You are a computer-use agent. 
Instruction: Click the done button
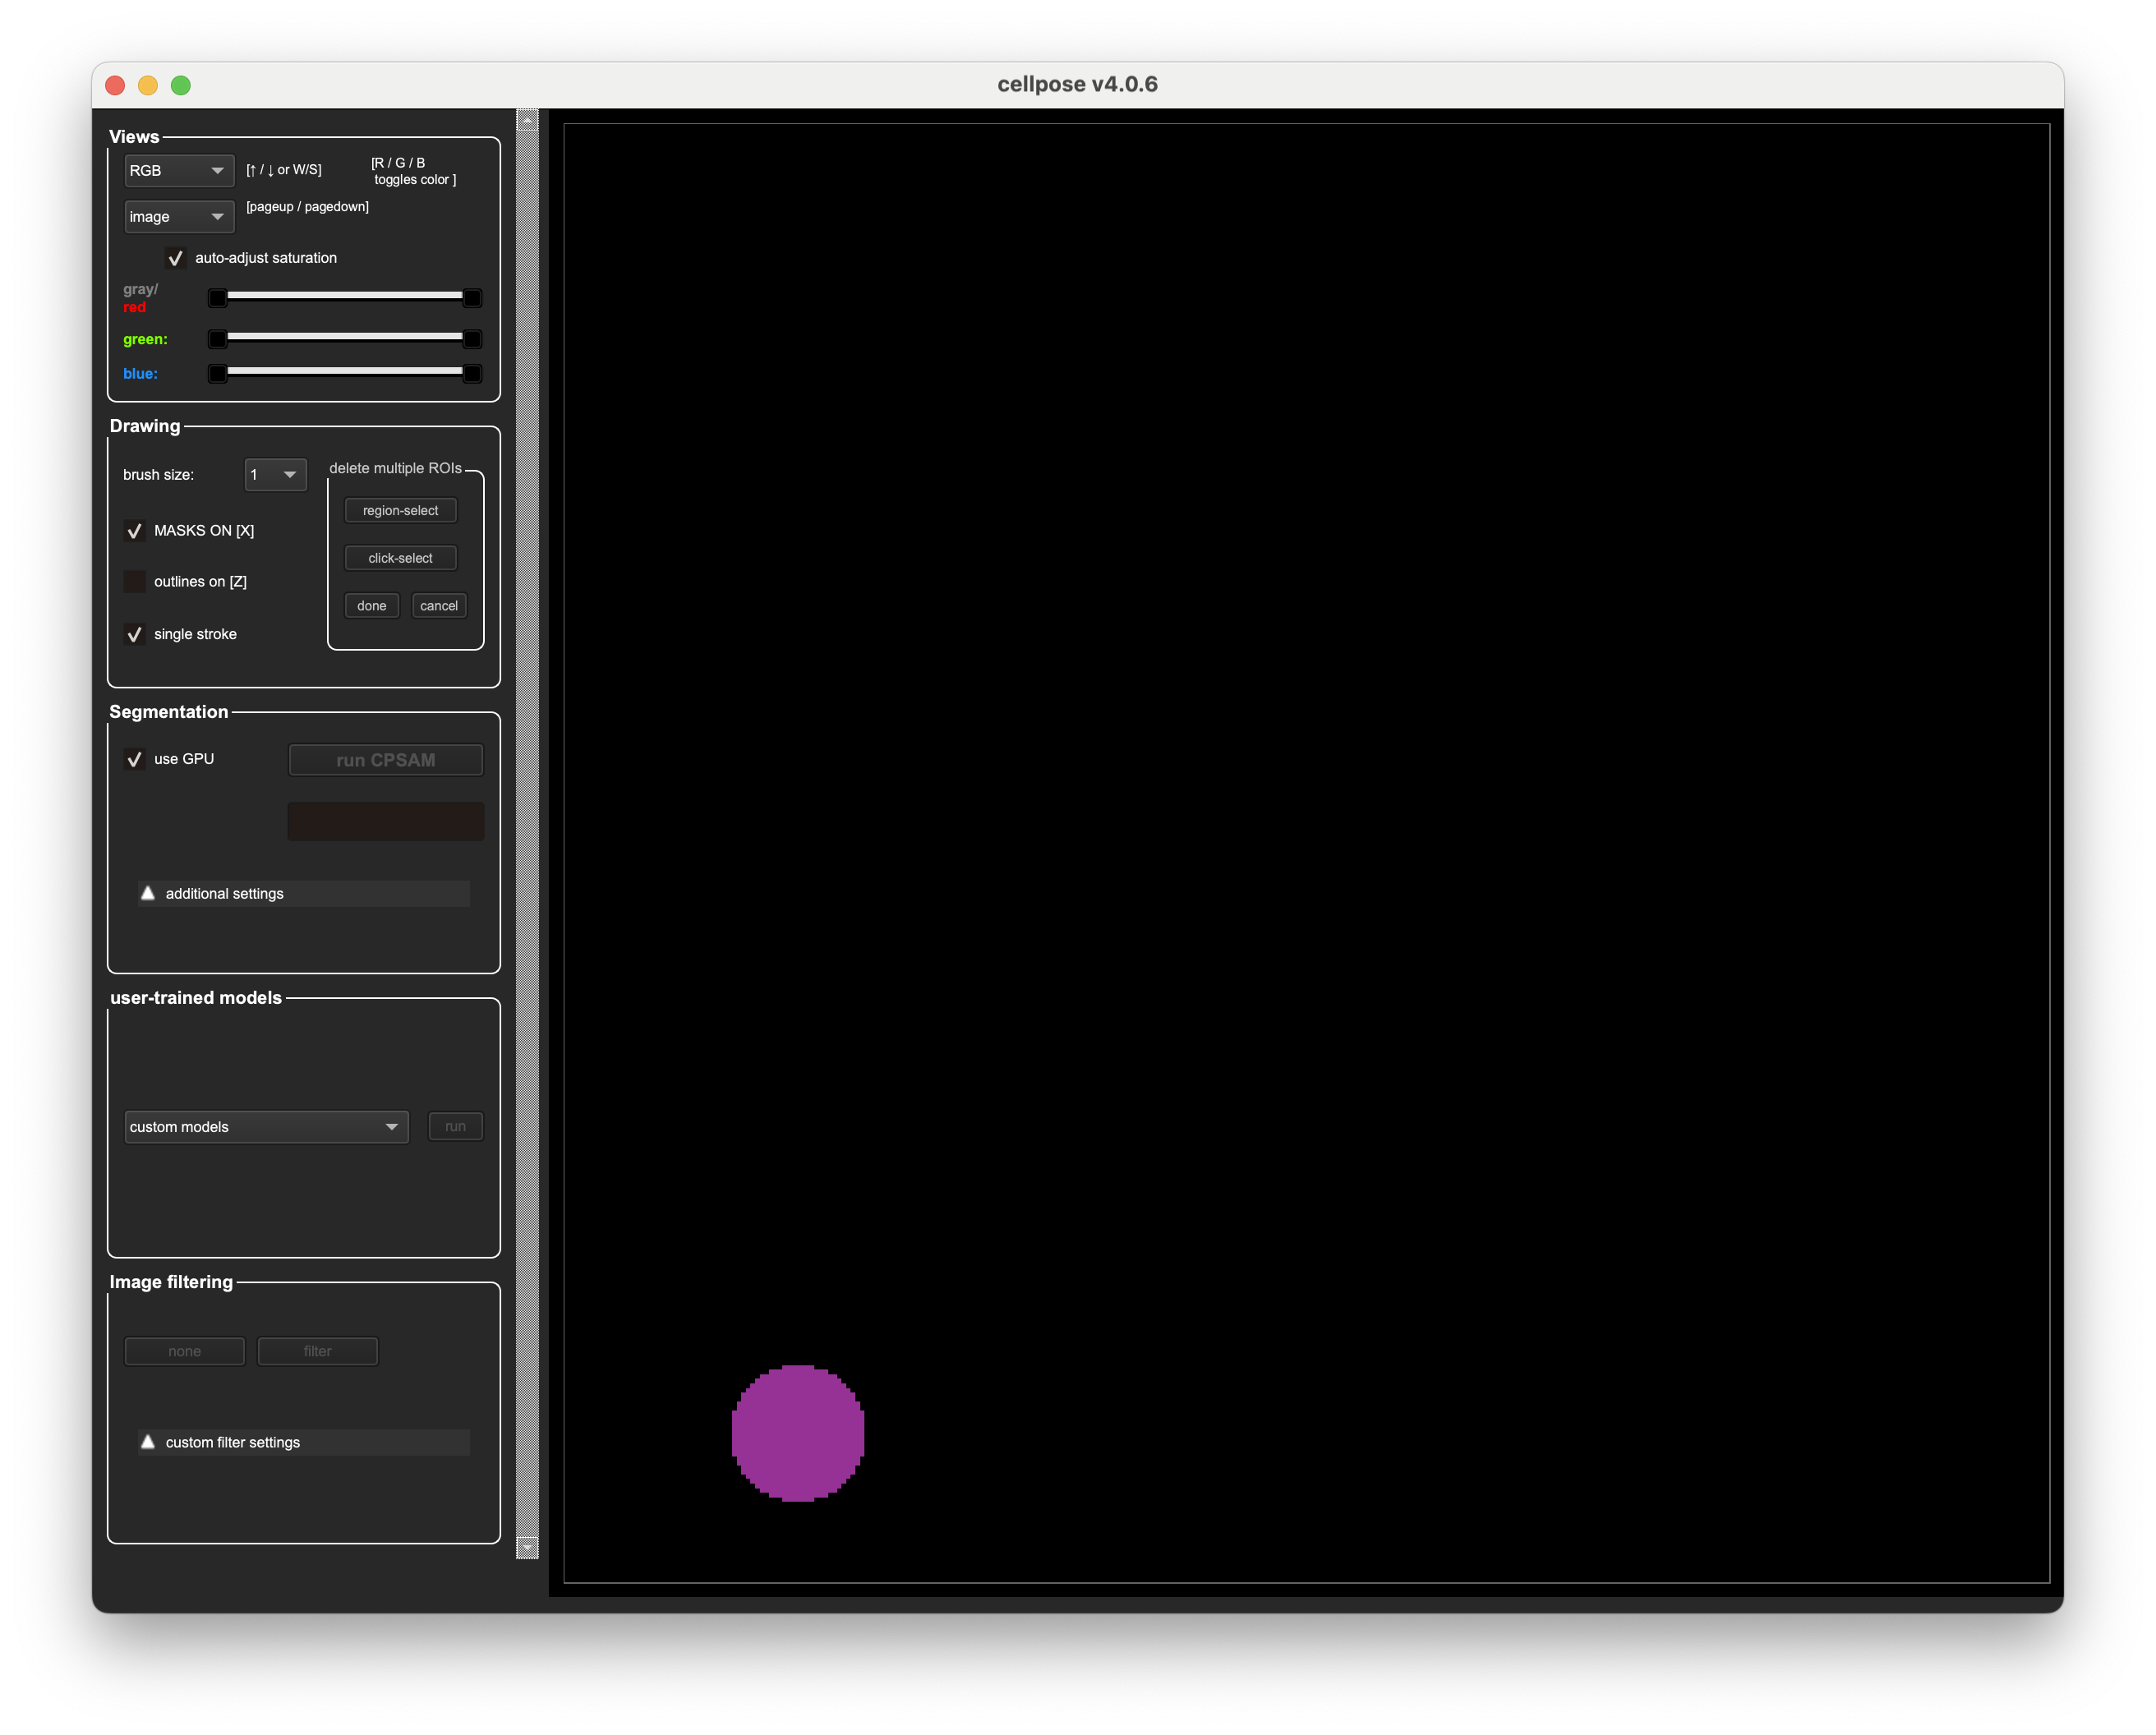pyautogui.click(x=371, y=606)
